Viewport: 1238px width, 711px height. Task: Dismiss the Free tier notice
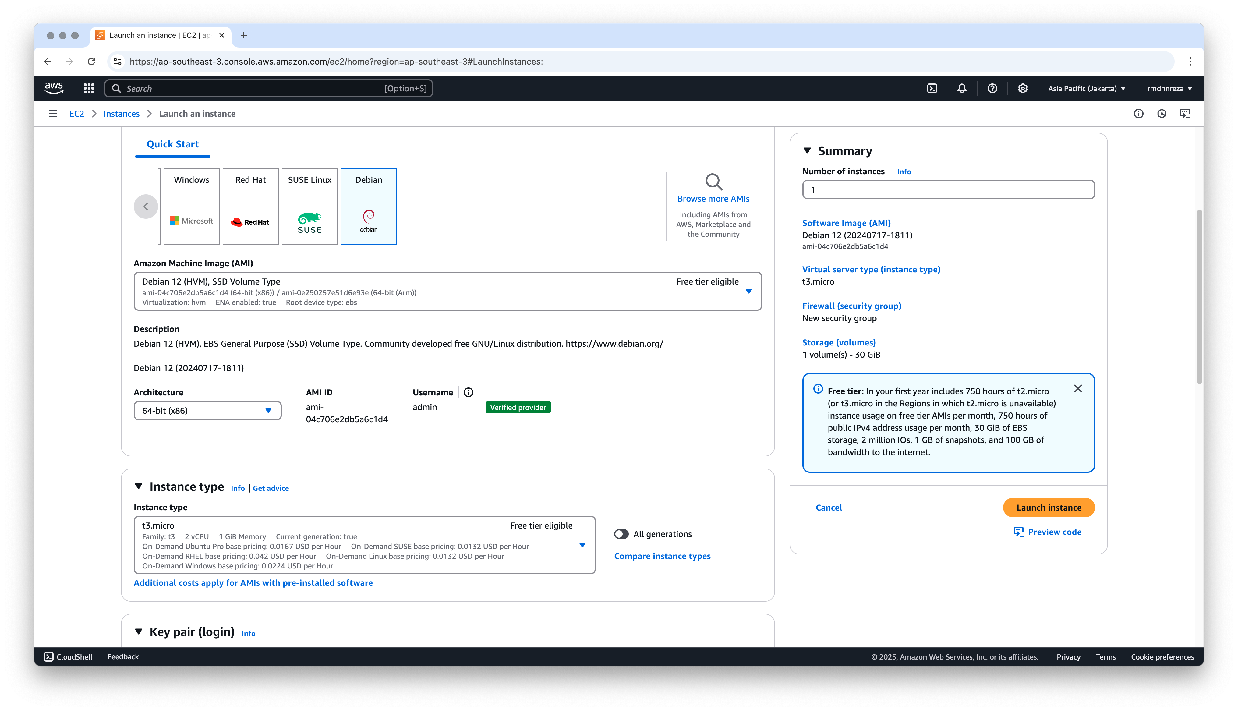(x=1078, y=389)
